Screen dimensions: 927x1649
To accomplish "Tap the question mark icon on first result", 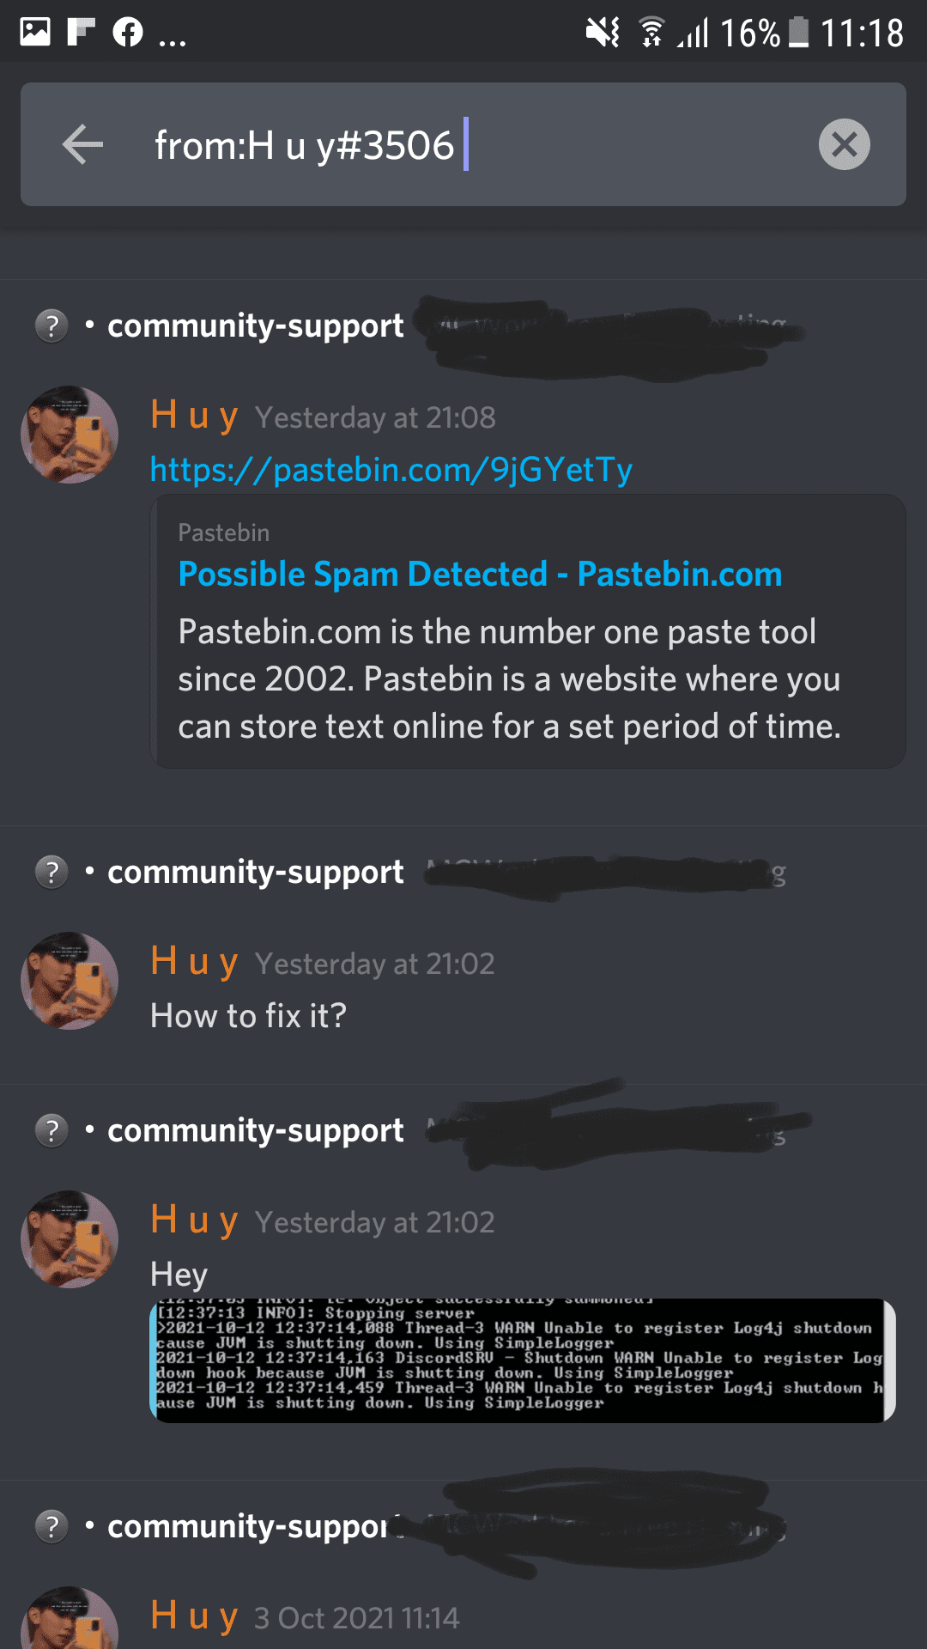I will [x=51, y=326].
